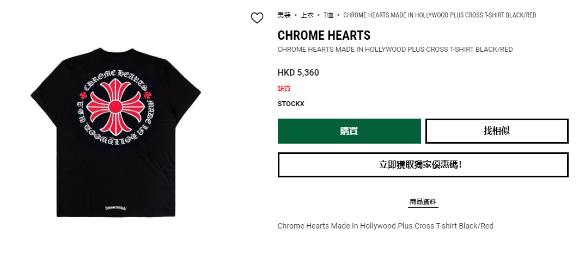Click the breadcrumb arrow after 上衣
Image resolution: width=585 pixels, height=253 pixels.
click(x=319, y=15)
